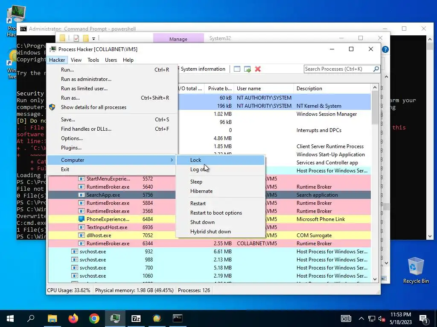Choose Find handles or DLLs...
The width and height of the screenshot is (437, 327).
(x=112, y=129)
